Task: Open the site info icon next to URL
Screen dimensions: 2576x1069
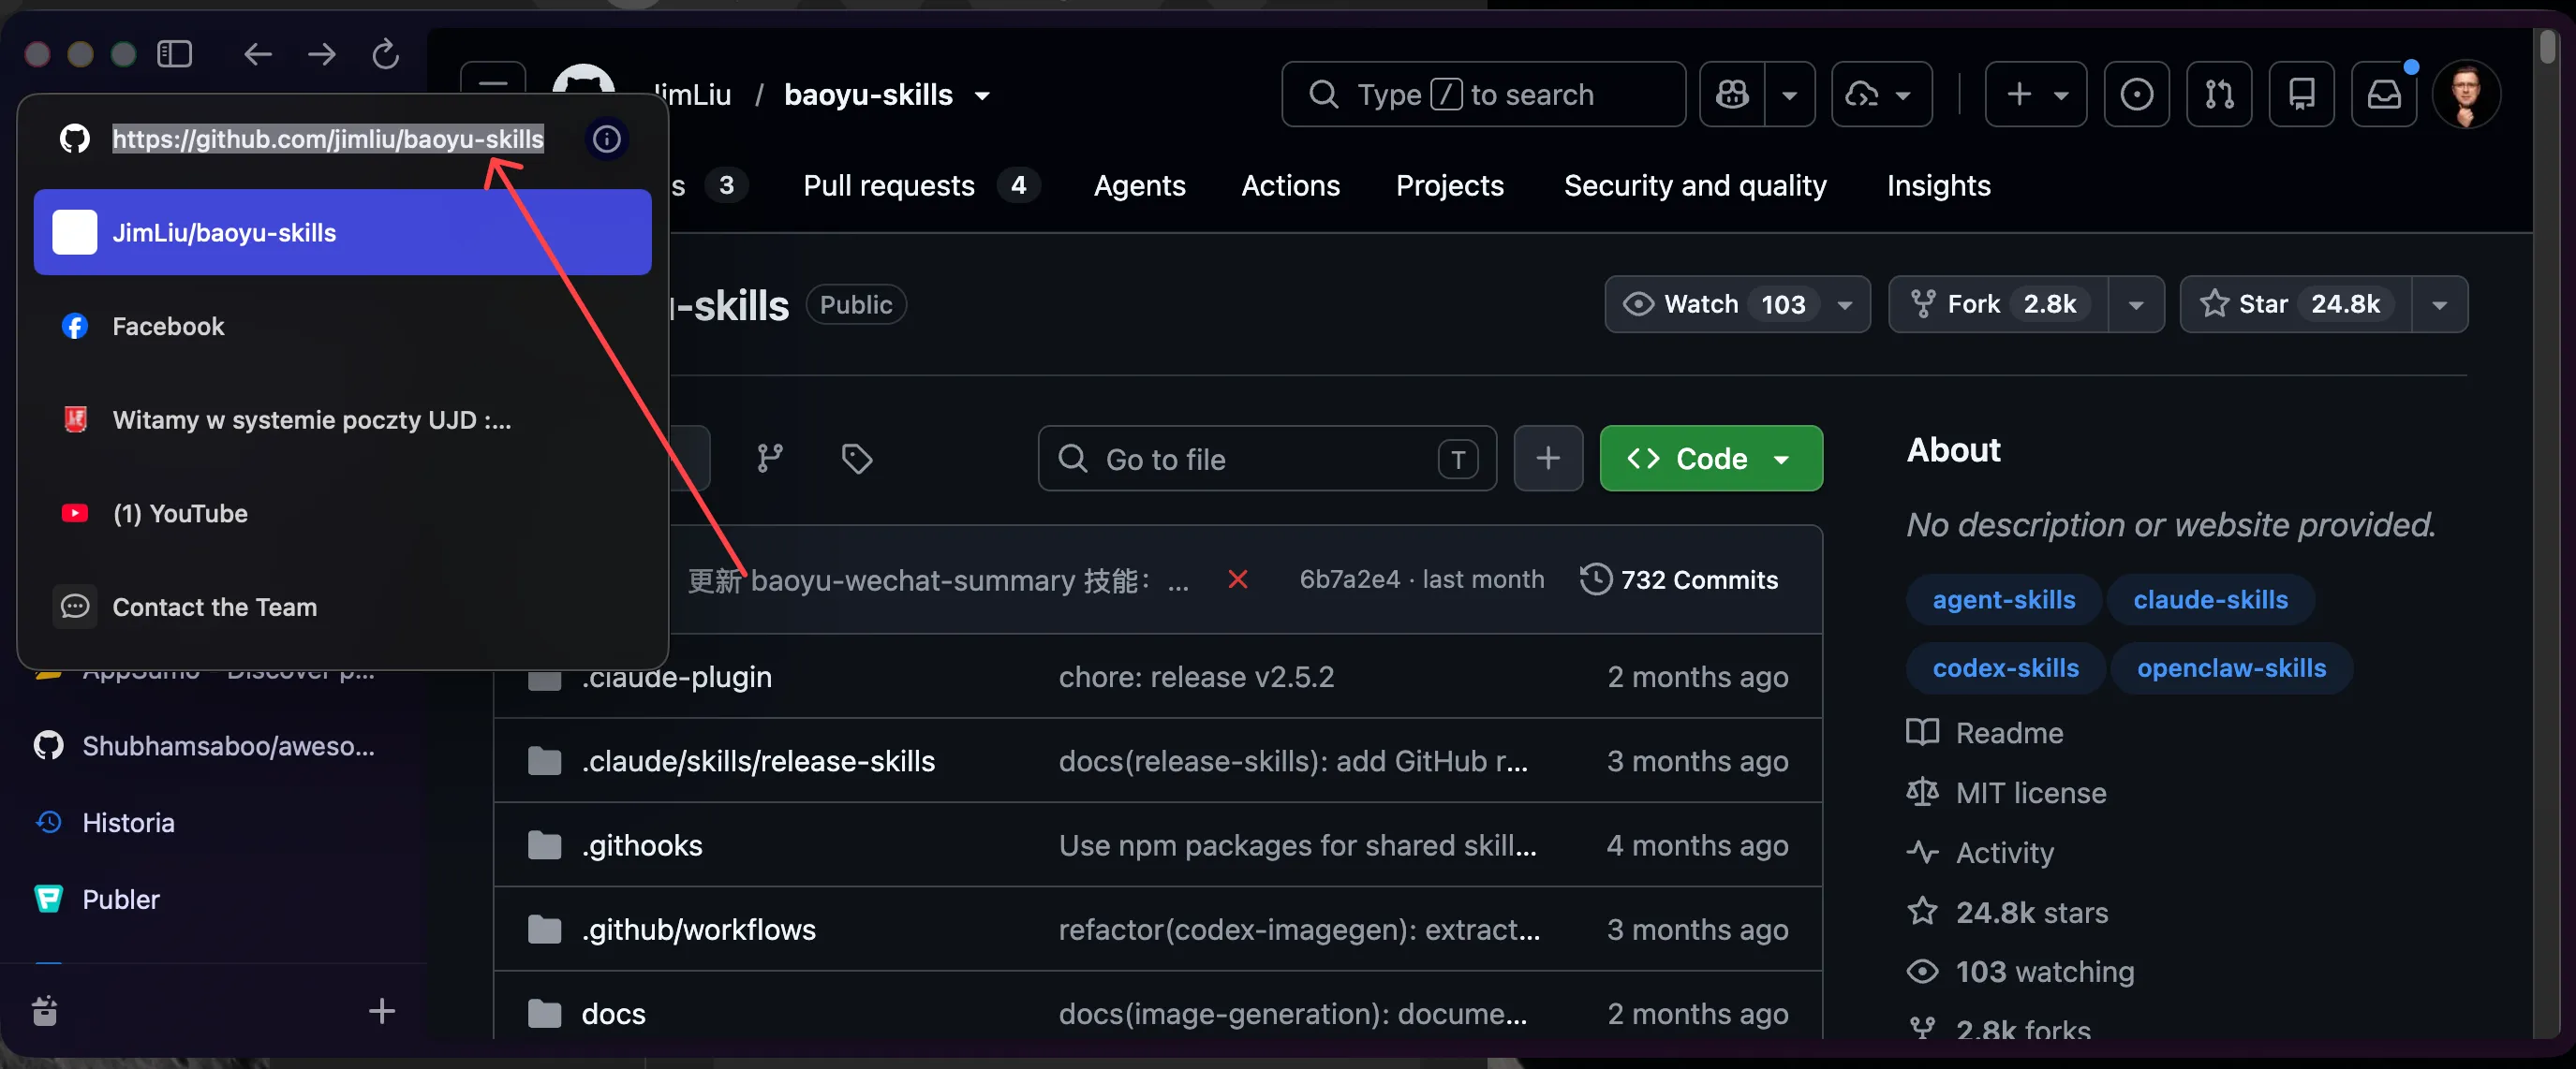Action: (x=606, y=139)
